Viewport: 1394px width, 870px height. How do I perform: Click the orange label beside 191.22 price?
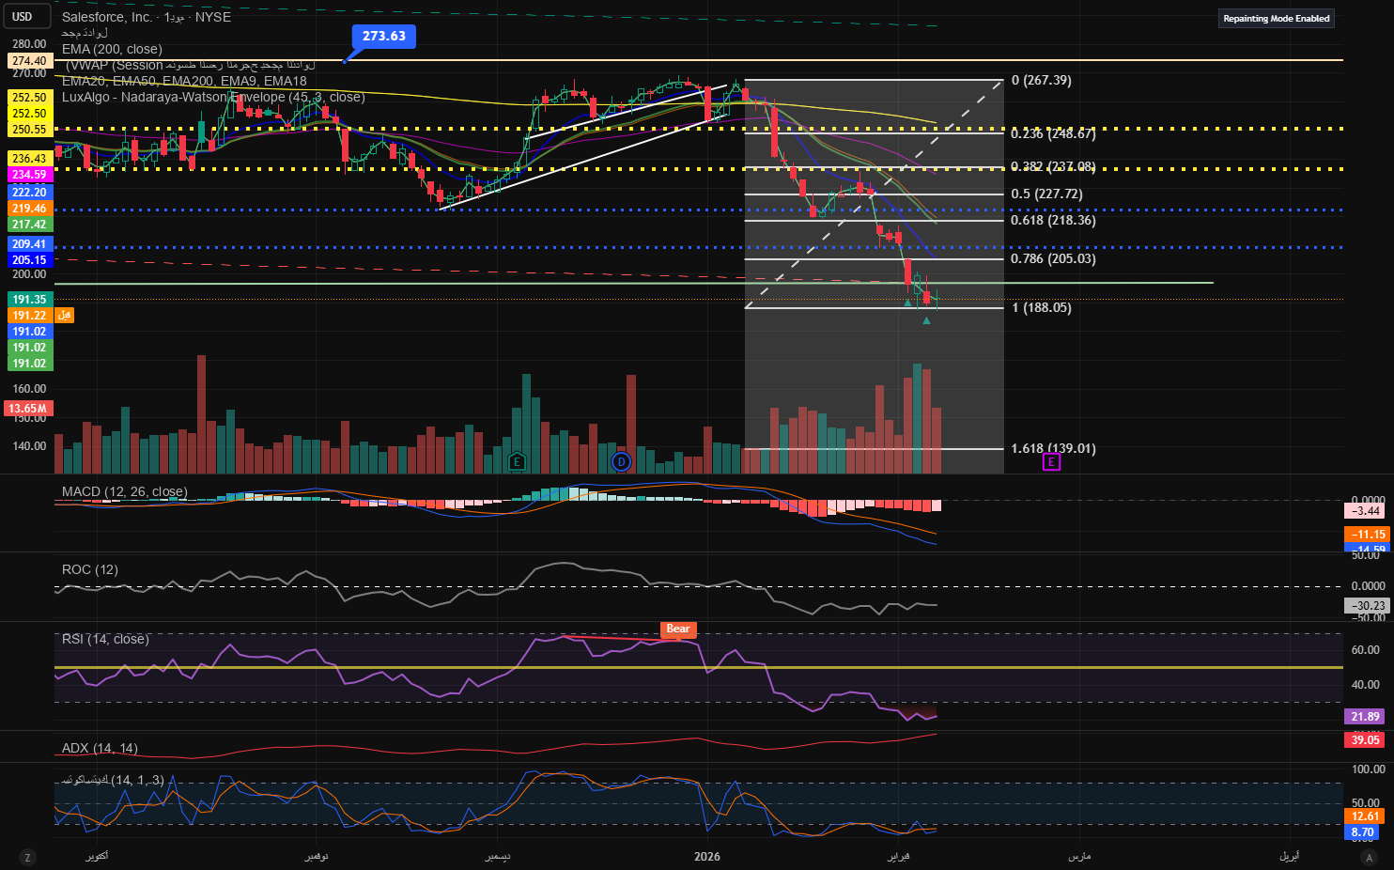click(x=64, y=316)
